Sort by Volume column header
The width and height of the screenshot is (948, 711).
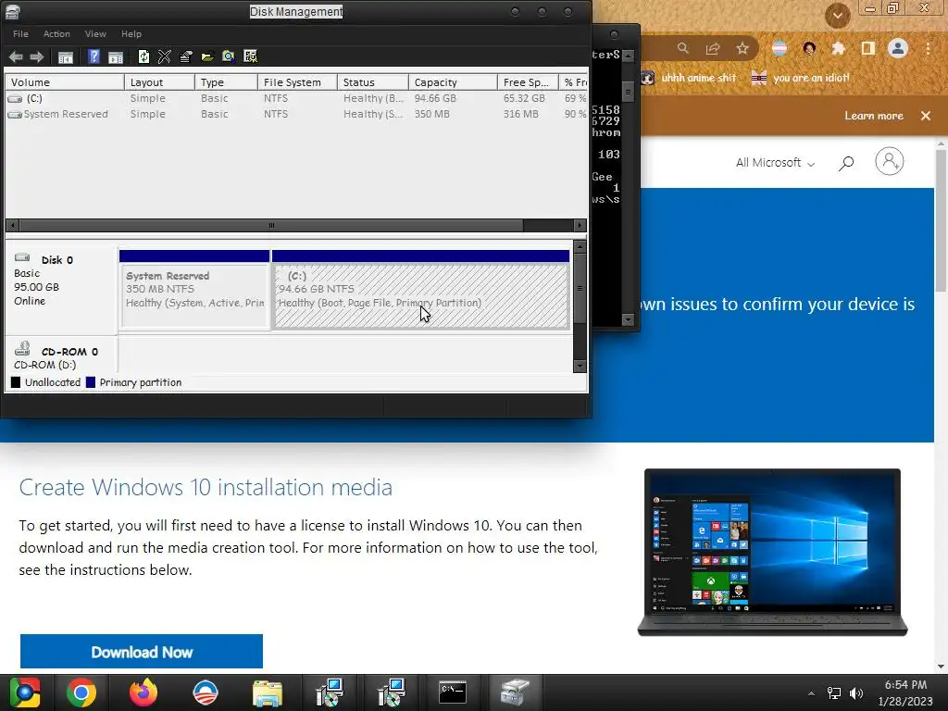(65, 82)
